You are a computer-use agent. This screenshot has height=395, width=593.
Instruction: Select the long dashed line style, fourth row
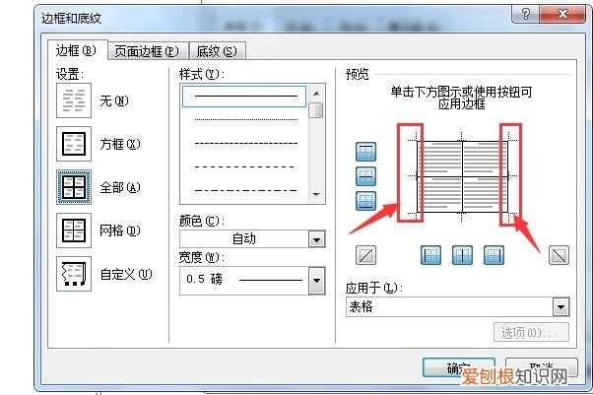(x=244, y=166)
